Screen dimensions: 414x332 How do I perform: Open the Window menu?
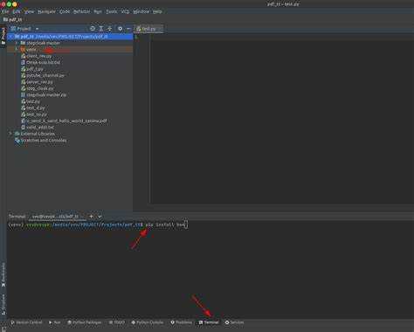tap(141, 11)
